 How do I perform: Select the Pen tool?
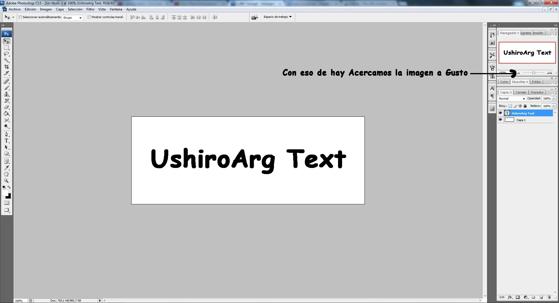tap(6, 134)
